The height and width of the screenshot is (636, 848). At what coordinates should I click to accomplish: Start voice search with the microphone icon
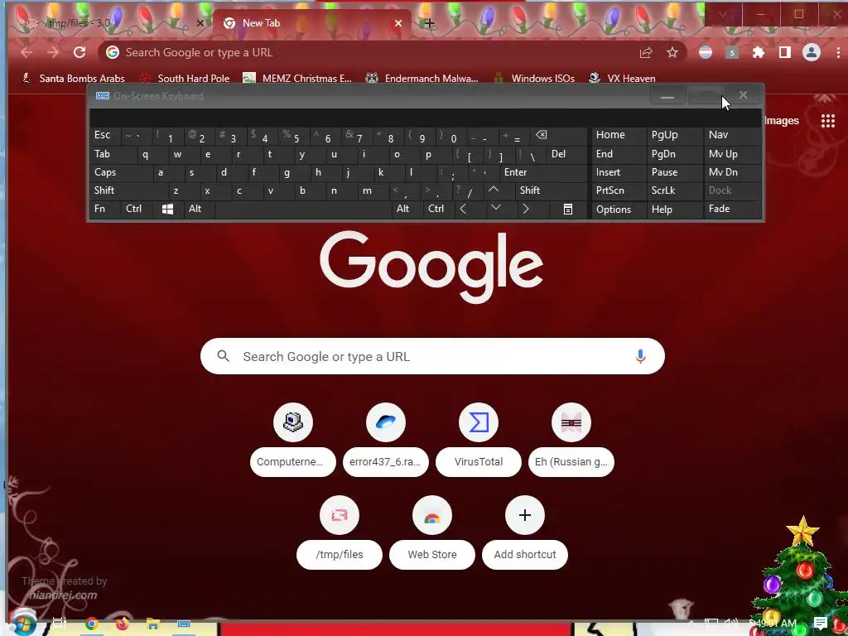pos(640,356)
